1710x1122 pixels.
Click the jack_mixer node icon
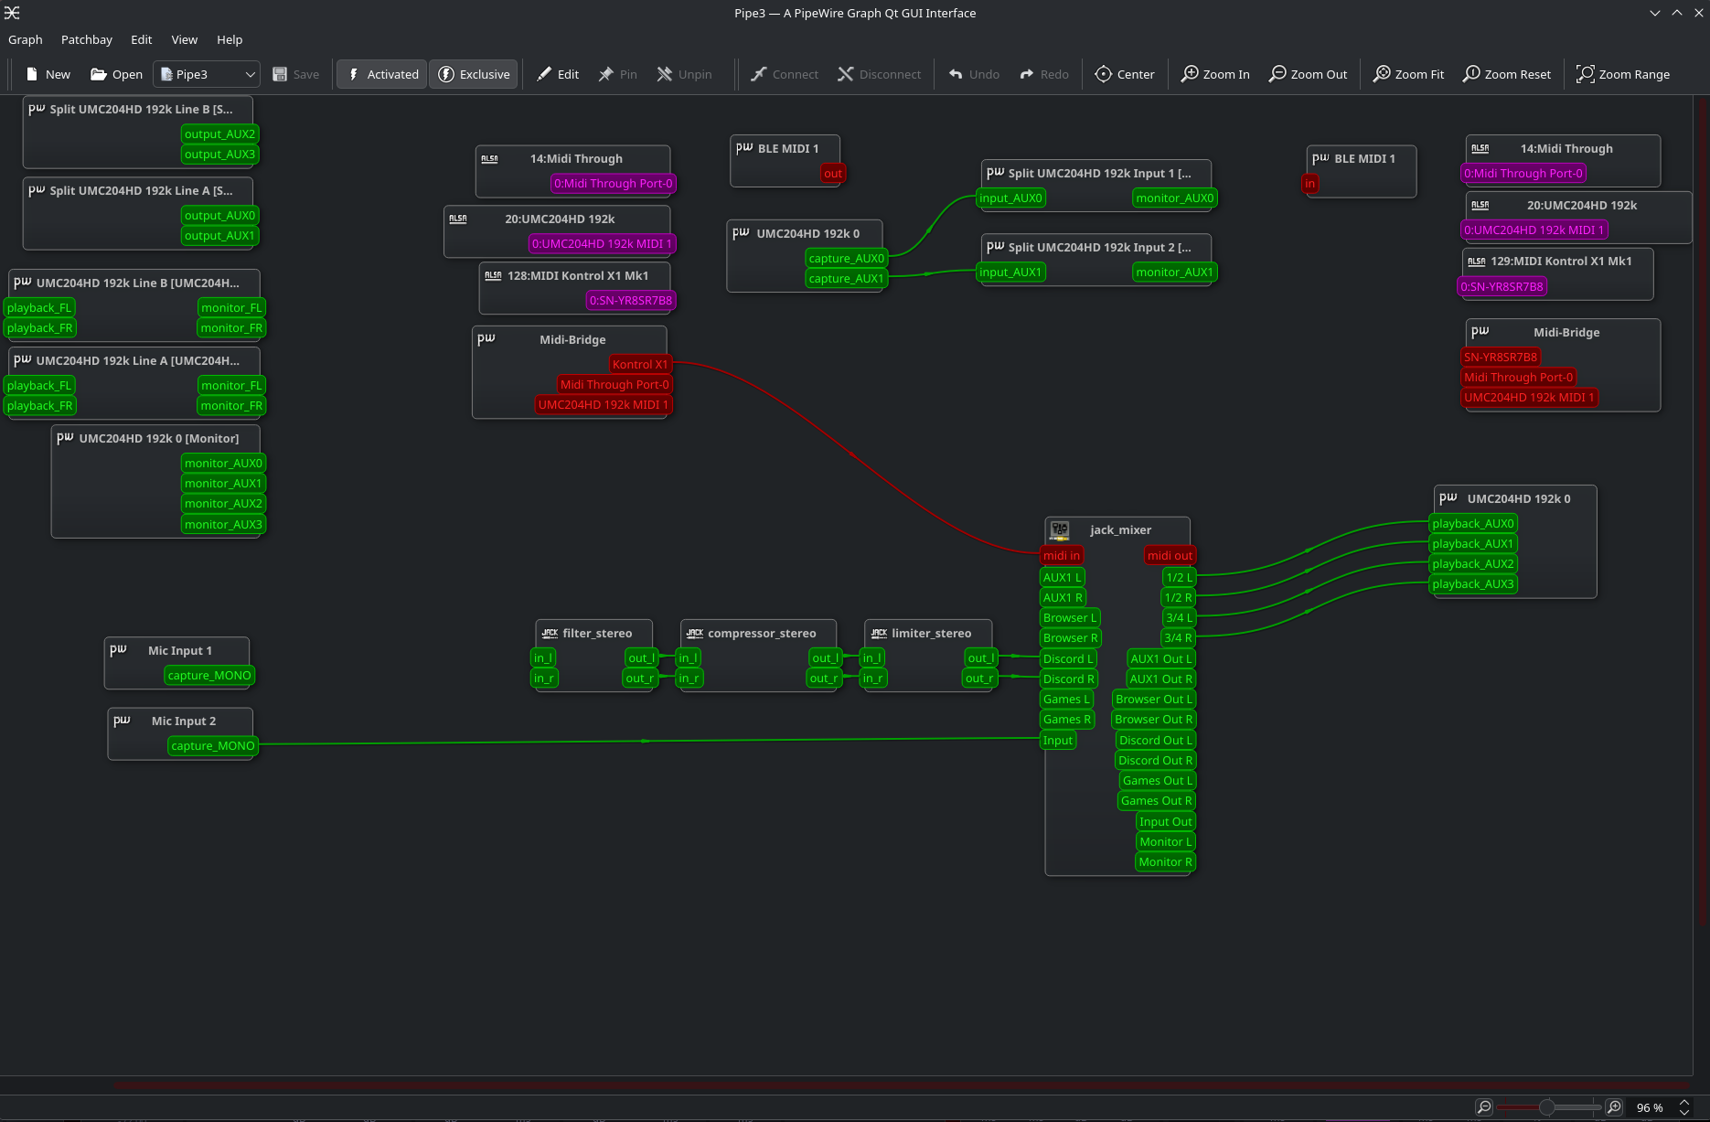click(x=1060, y=530)
